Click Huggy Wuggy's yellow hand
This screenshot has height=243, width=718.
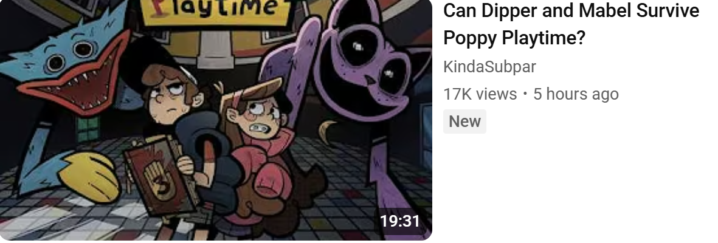(x=91, y=176)
